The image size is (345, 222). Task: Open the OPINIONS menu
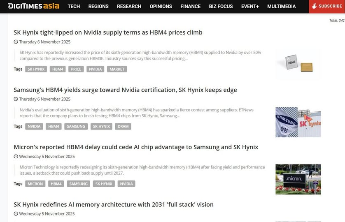[161, 7]
